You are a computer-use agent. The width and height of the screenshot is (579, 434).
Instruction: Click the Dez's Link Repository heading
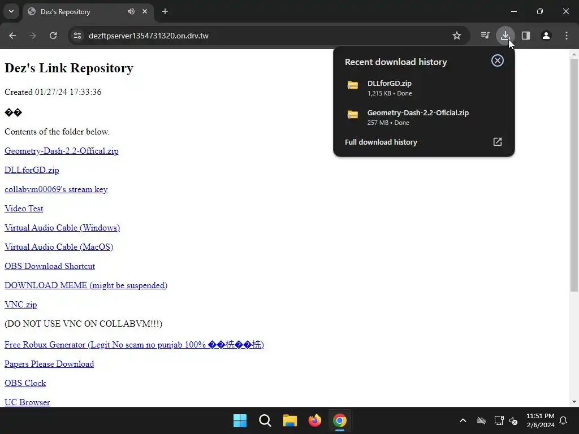69,68
